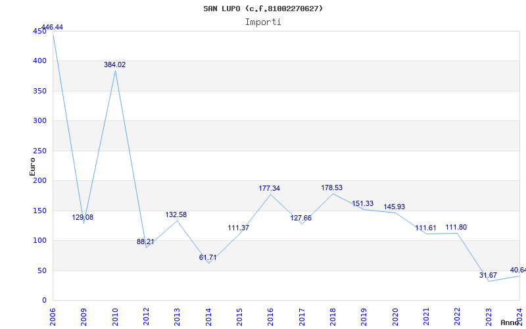
Task: Click the 145.93 data label
Action: (x=394, y=207)
